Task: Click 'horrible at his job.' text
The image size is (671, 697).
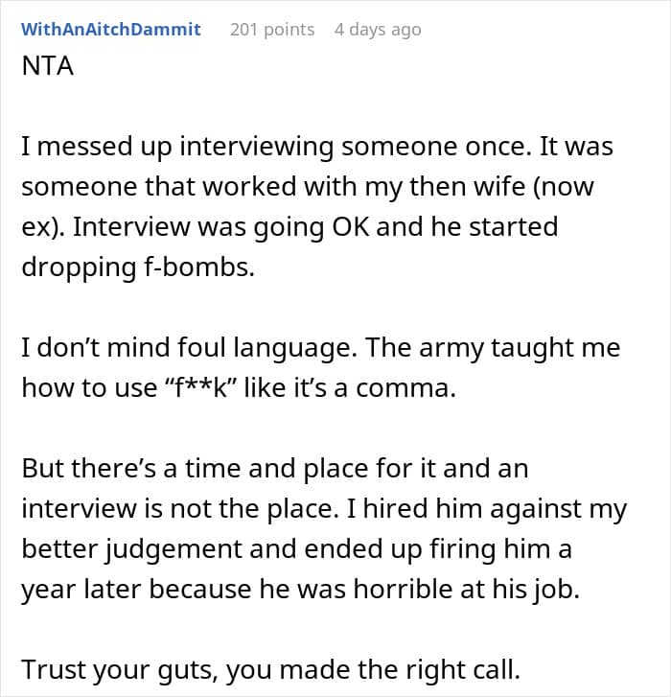Action: 467,590
